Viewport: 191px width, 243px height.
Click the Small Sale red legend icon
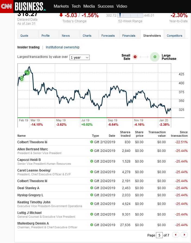pyautogui.click(x=135, y=57)
